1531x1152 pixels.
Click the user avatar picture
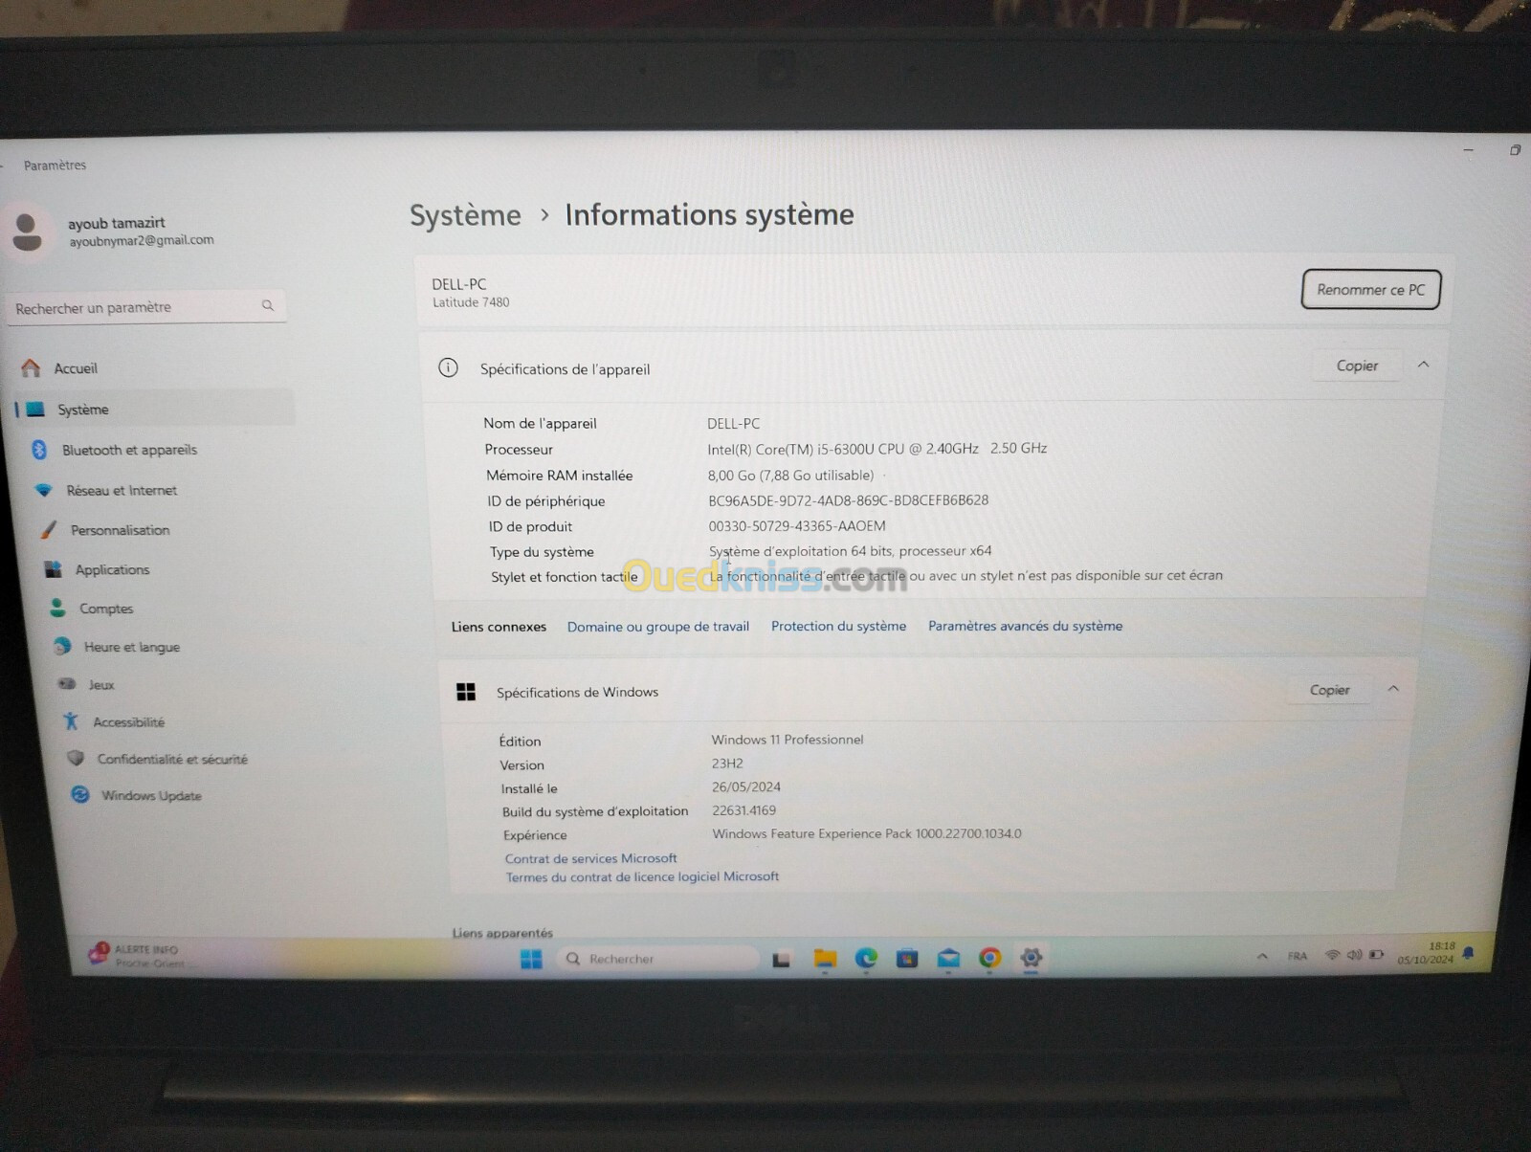point(27,233)
